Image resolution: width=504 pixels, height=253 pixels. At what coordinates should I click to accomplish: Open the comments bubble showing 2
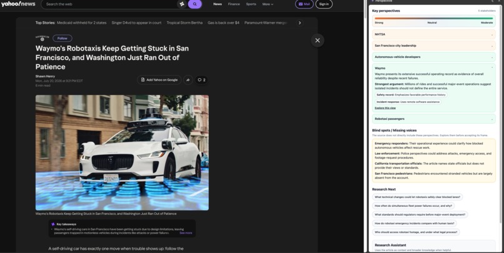[x=201, y=80]
